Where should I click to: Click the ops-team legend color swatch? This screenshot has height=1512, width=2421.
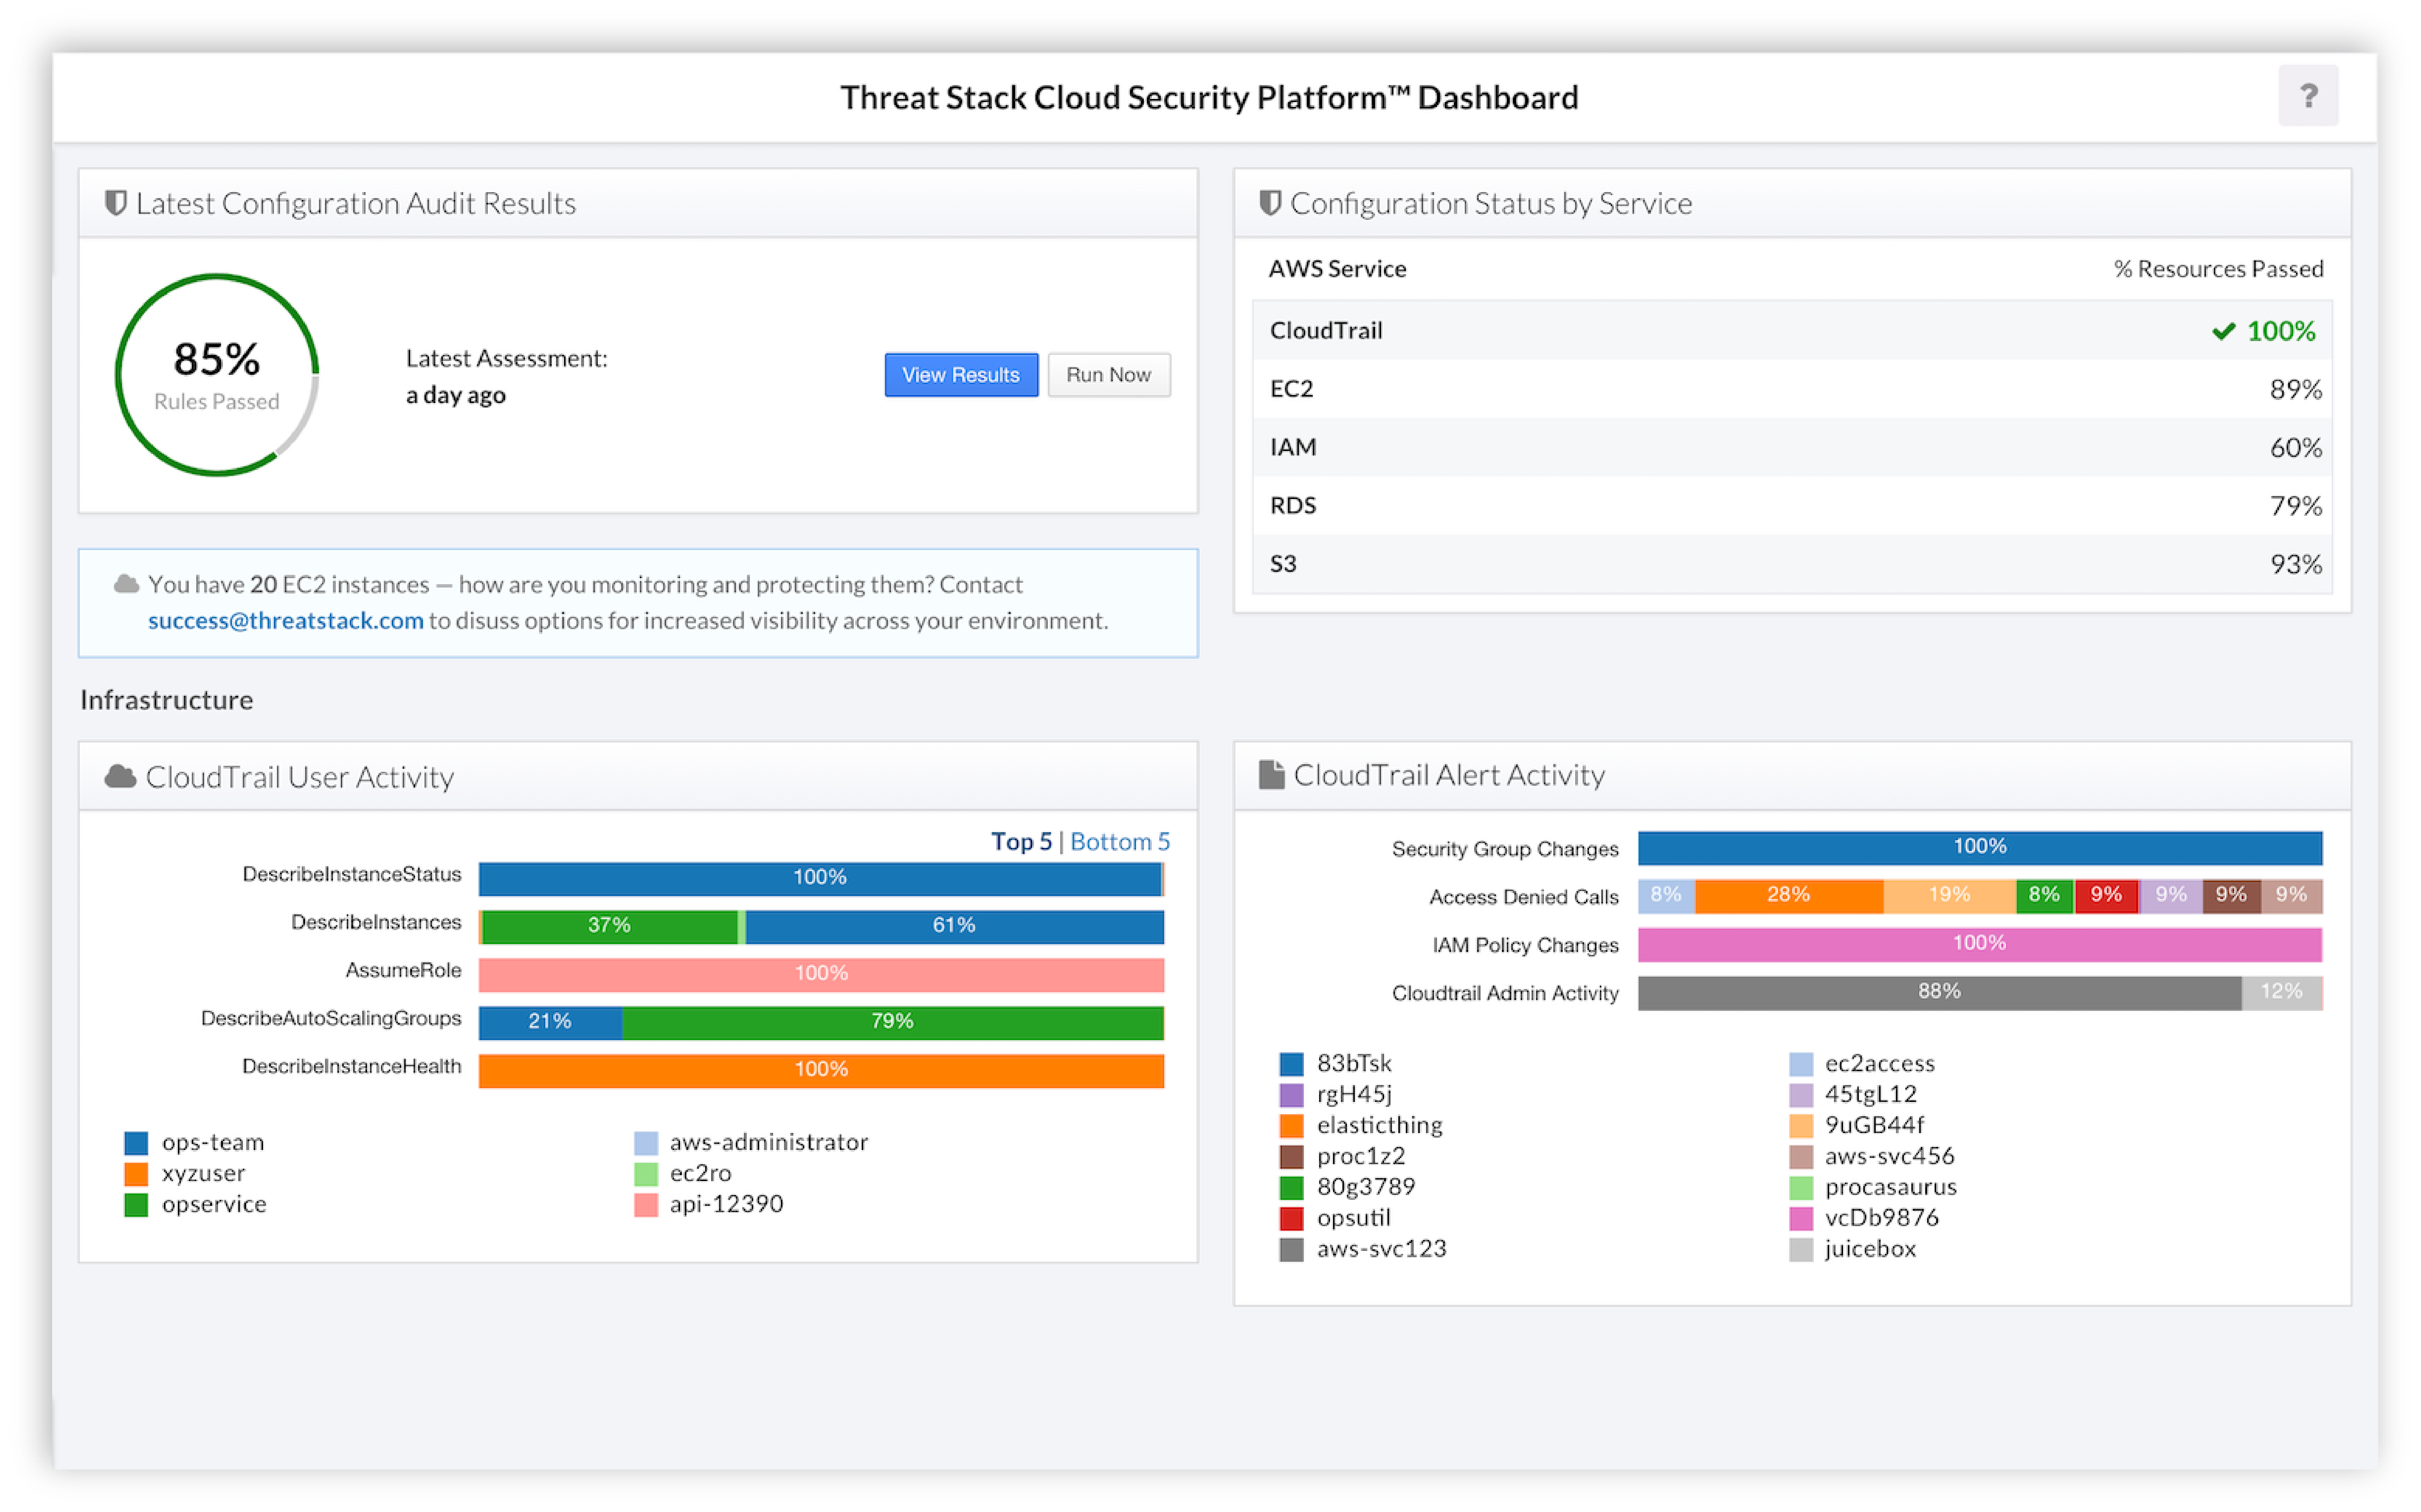click(x=136, y=1142)
